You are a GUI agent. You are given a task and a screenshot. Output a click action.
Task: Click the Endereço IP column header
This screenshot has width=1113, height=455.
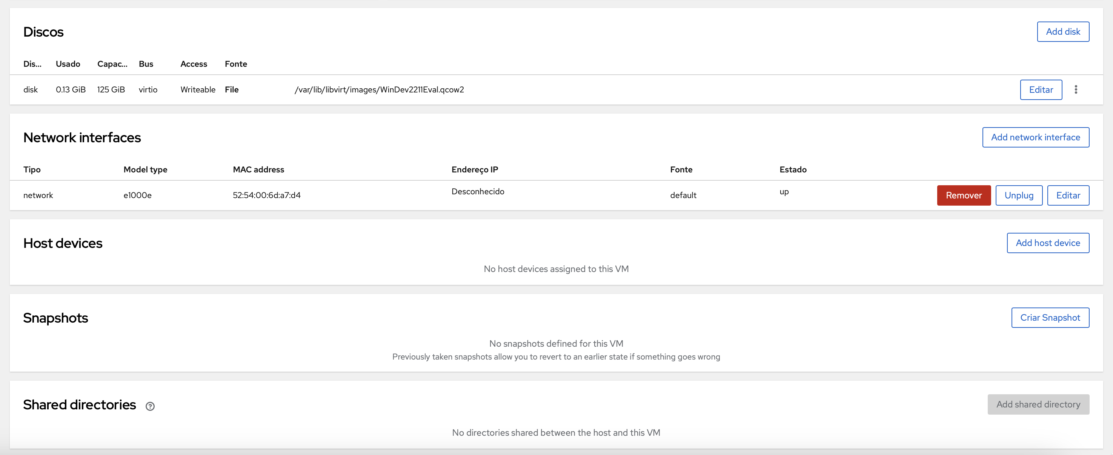(474, 169)
